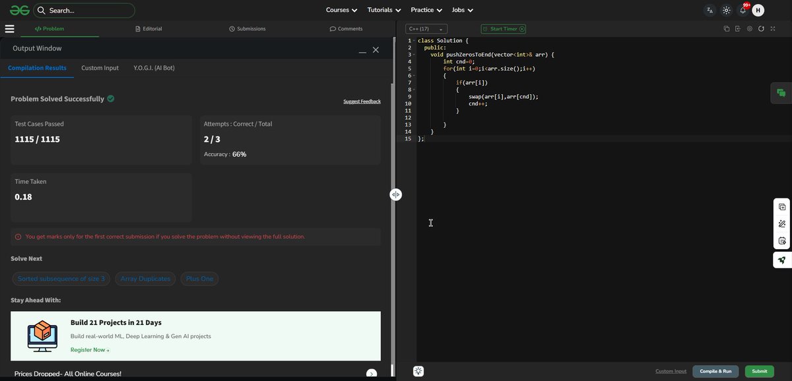Screen dimensions: 792x381
Task: Collapse code fold arrow on line 6
Action: 414,76
